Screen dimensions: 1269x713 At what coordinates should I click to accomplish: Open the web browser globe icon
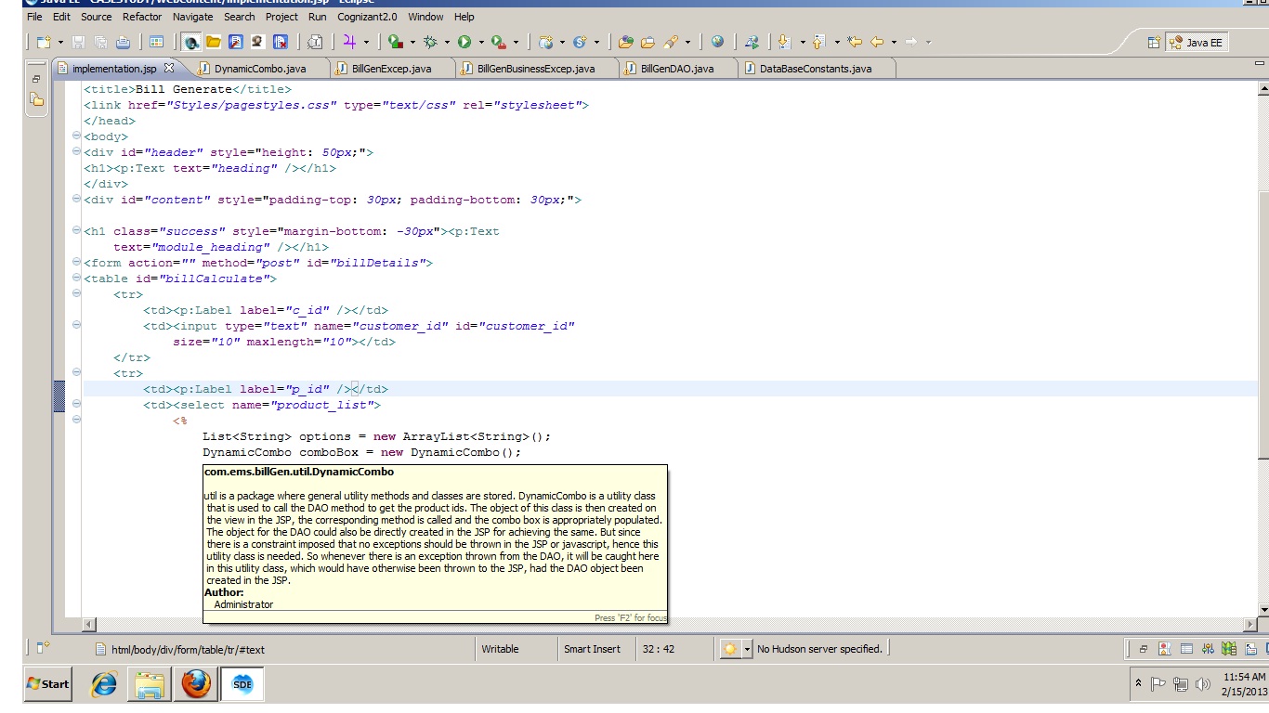tap(717, 42)
